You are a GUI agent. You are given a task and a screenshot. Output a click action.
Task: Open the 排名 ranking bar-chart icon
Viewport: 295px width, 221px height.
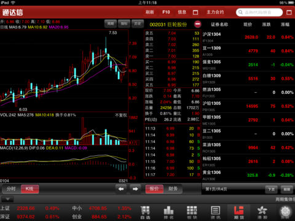click(168, 212)
